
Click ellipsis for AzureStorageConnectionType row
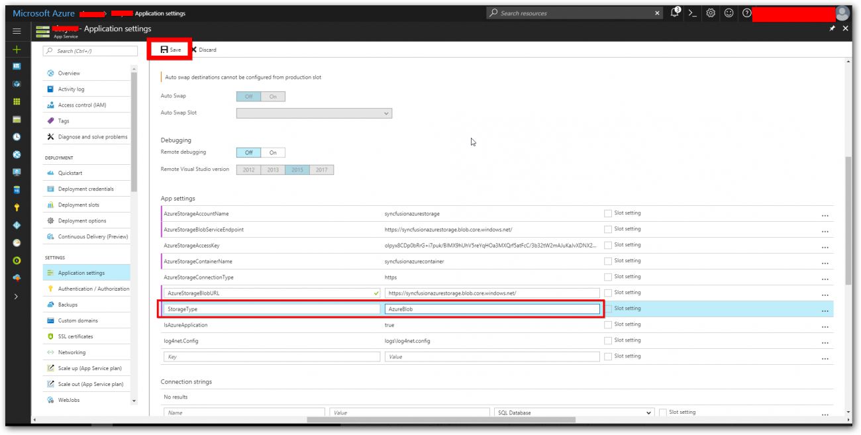(825, 279)
